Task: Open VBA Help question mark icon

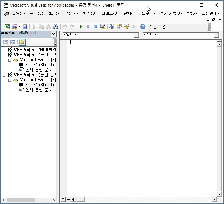Action: (142, 27)
